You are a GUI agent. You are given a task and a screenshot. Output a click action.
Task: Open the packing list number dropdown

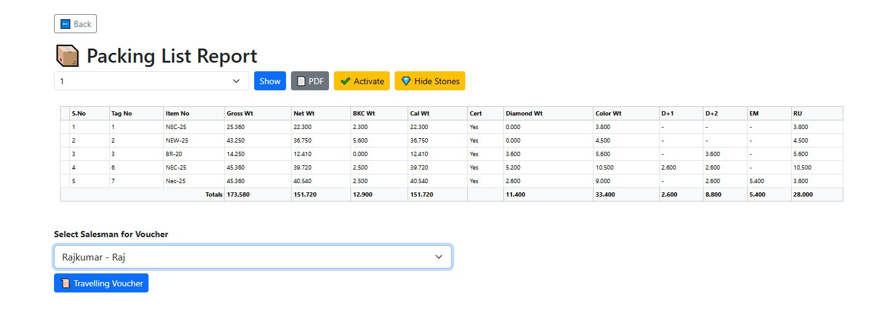(151, 81)
